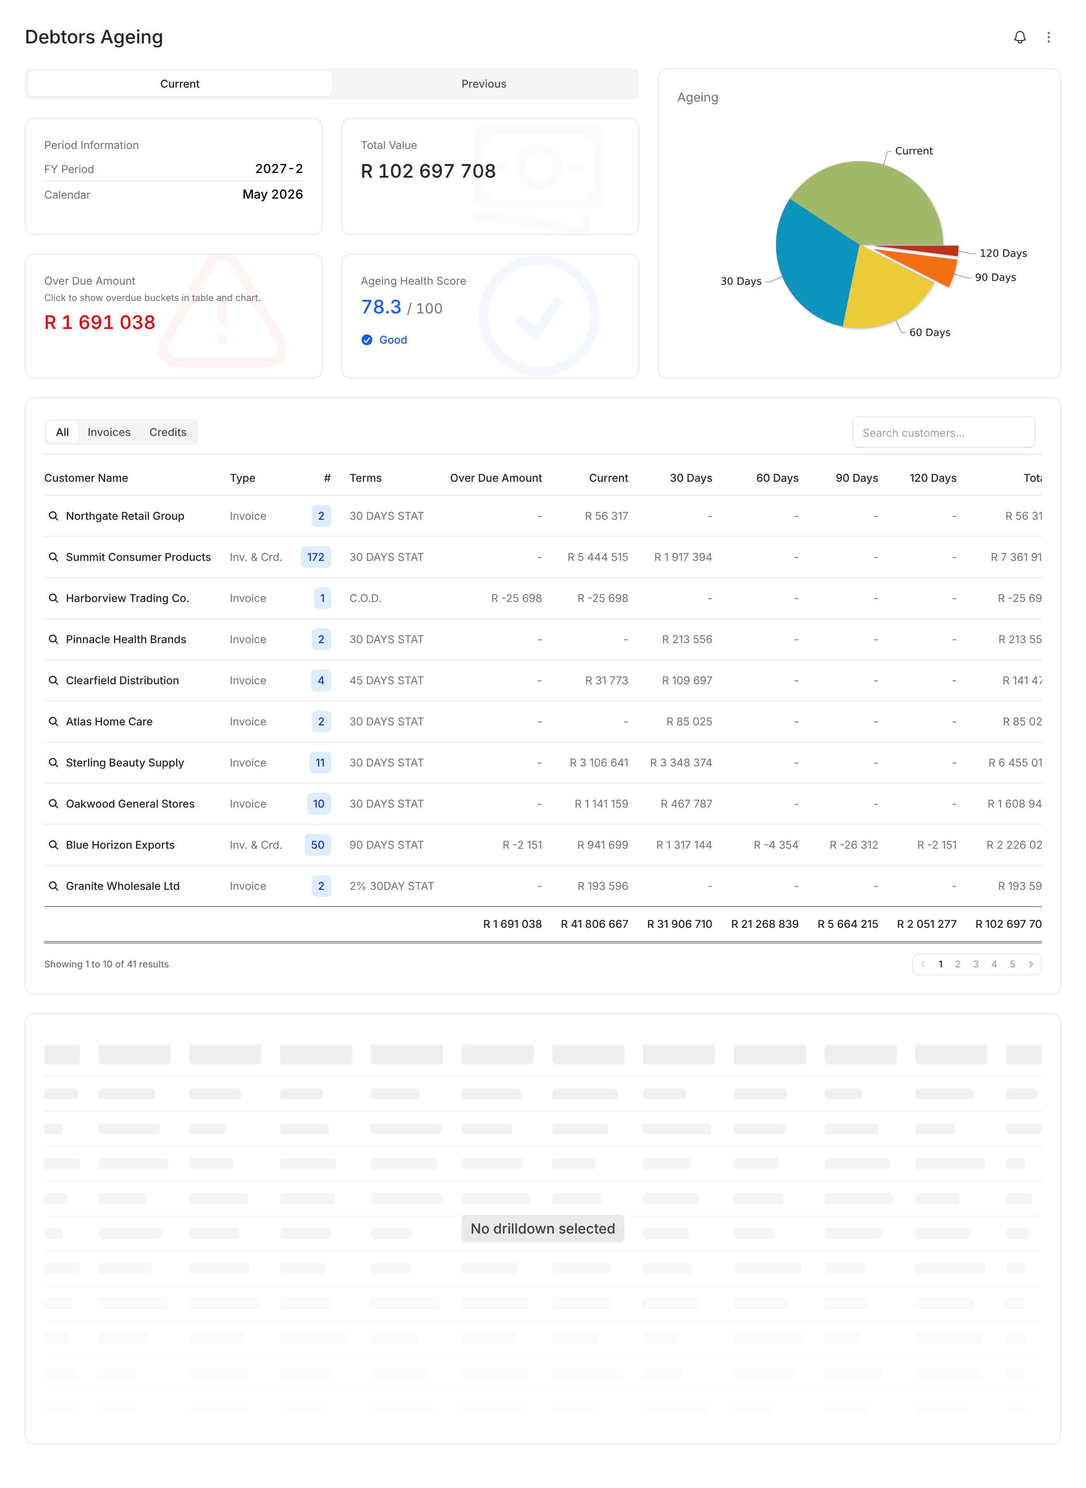Select the All filter tab

[62, 432]
